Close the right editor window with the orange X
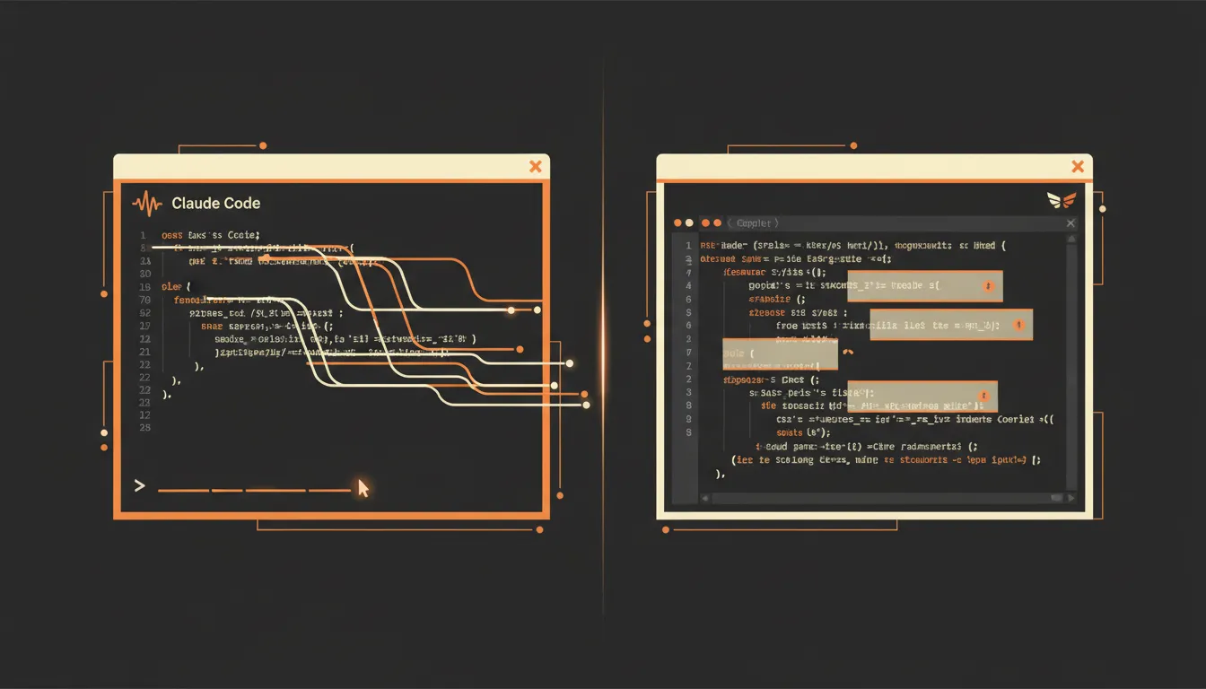 (x=1078, y=166)
